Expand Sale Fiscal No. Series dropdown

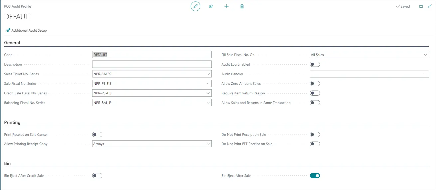208,84
